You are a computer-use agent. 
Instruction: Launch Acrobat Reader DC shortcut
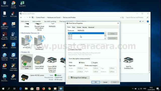point(5,36)
